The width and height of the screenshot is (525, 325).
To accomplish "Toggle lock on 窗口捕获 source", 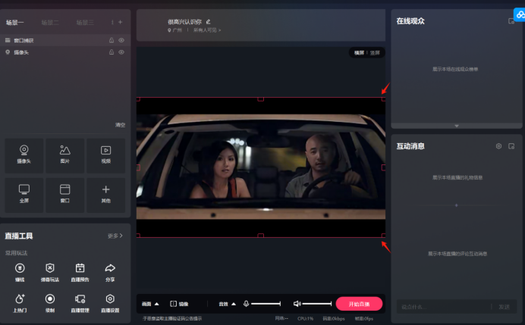I will 112,40.
